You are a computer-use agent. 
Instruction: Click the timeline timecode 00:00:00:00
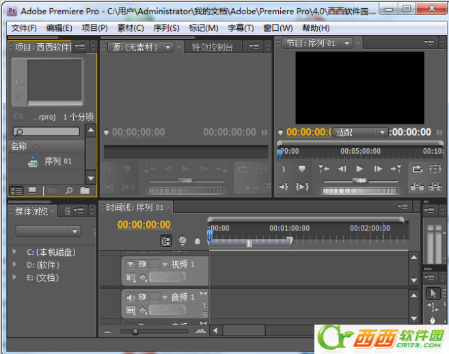[144, 225]
